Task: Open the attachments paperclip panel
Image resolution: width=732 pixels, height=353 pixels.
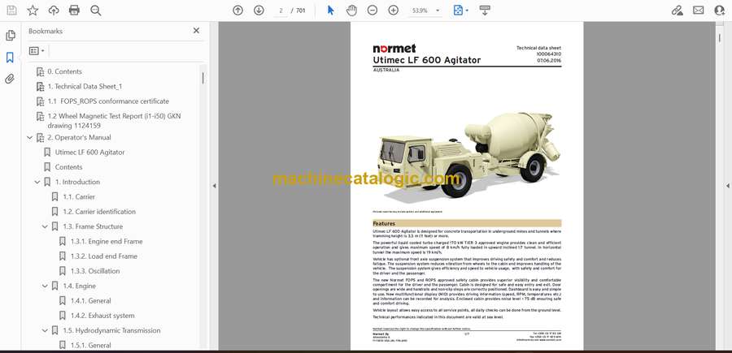Action: point(10,79)
